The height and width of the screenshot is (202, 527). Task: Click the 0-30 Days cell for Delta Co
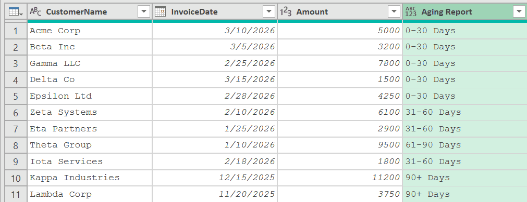click(x=465, y=80)
